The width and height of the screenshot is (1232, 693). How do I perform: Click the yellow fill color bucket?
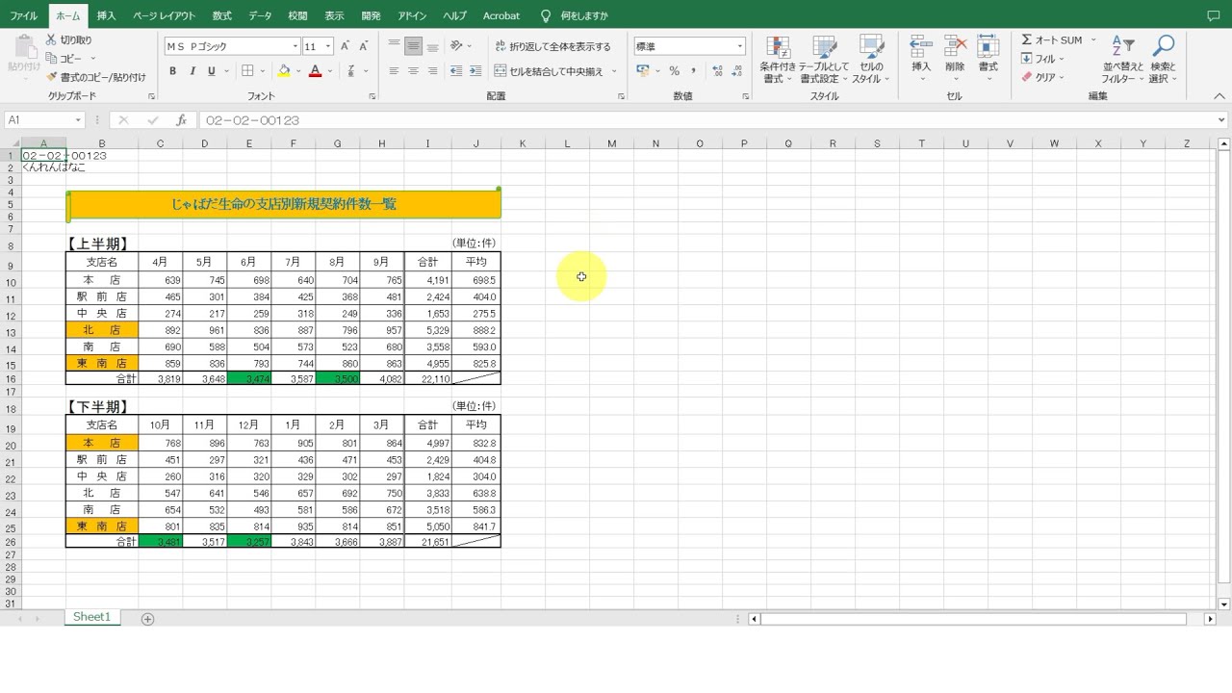(284, 71)
